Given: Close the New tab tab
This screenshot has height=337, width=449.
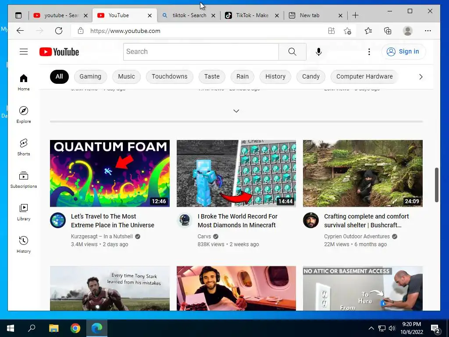Looking at the screenshot, I should tap(340, 15).
